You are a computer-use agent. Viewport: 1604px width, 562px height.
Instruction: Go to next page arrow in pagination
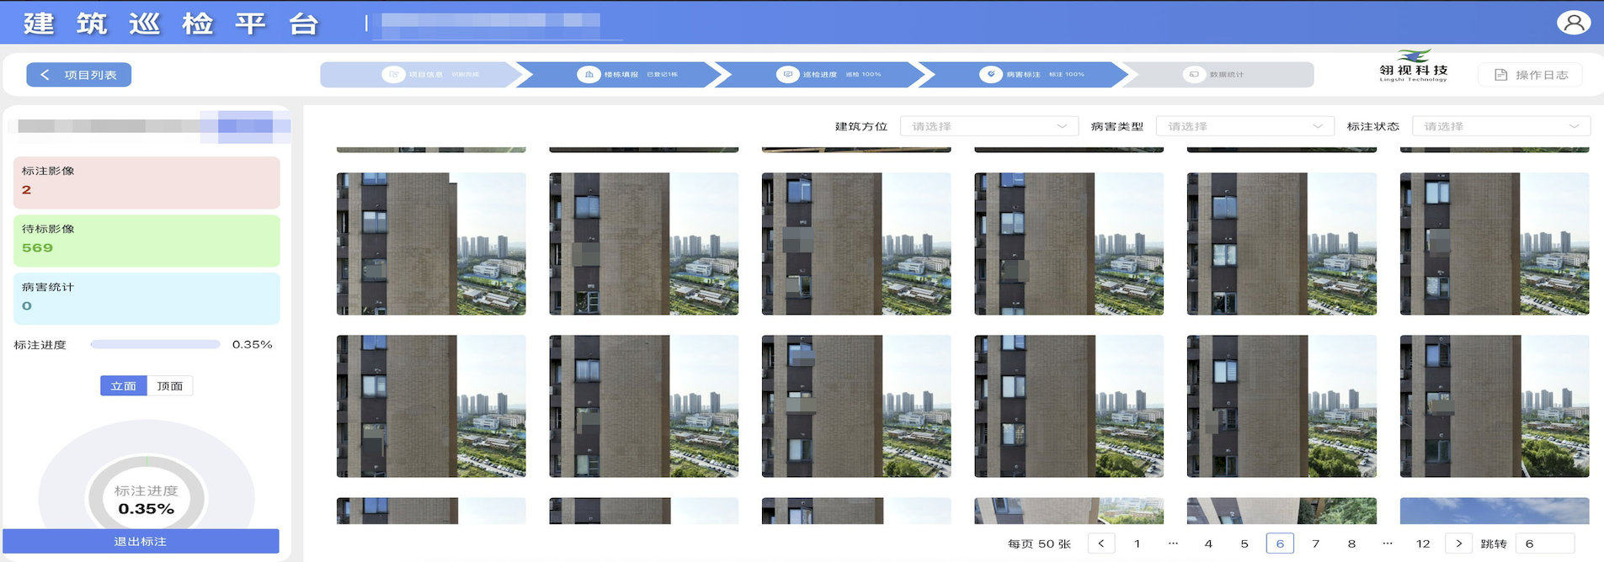coord(1458,543)
